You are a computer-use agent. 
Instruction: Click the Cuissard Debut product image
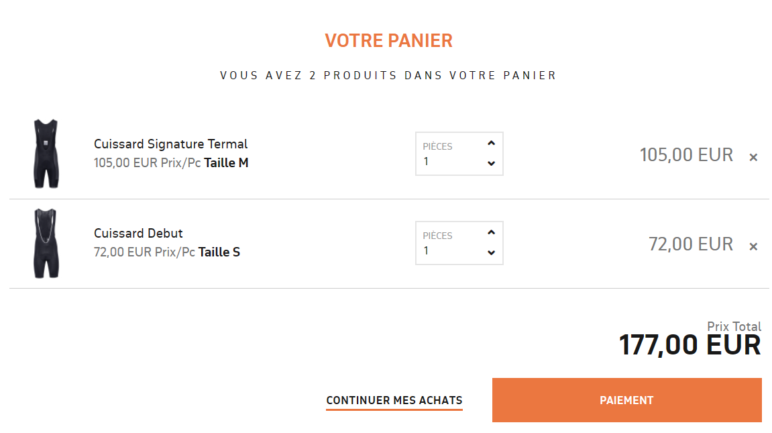pyautogui.click(x=46, y=243)
